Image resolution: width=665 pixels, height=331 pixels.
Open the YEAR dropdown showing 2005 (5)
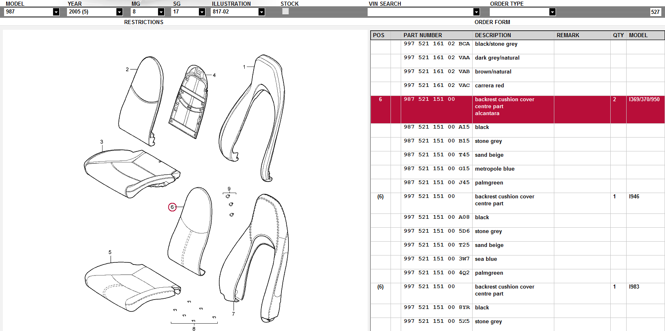click(x=119, y=12)
